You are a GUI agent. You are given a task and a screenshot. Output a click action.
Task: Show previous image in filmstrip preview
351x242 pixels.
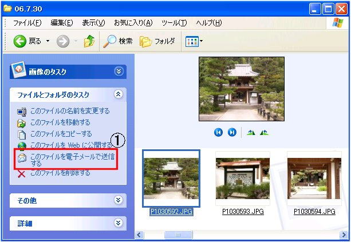(x=218, y=132)
